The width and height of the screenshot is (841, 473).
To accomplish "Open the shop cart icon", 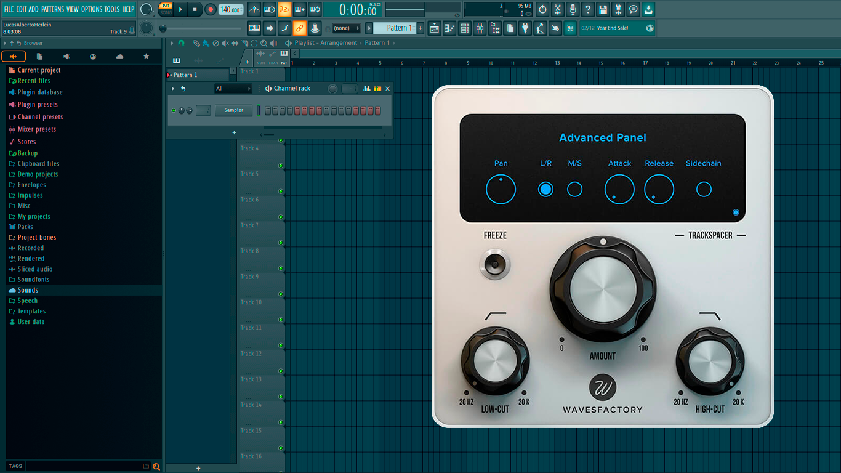I will (570, 28).
